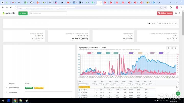Screen dimensions: 184x103
Task: Open the notifications bell icon
Action: coord(176,13)
